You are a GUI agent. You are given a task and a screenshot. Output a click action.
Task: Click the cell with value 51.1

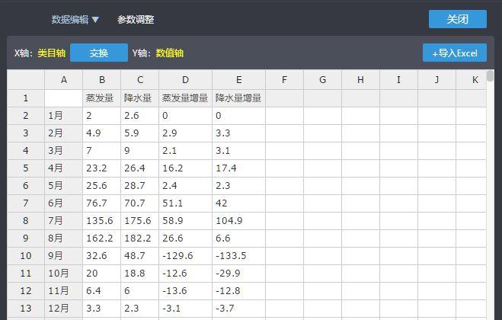[185, 203]
